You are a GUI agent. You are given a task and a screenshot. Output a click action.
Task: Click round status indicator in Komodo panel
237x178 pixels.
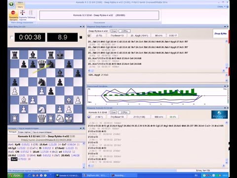click(x=89, y=117)
